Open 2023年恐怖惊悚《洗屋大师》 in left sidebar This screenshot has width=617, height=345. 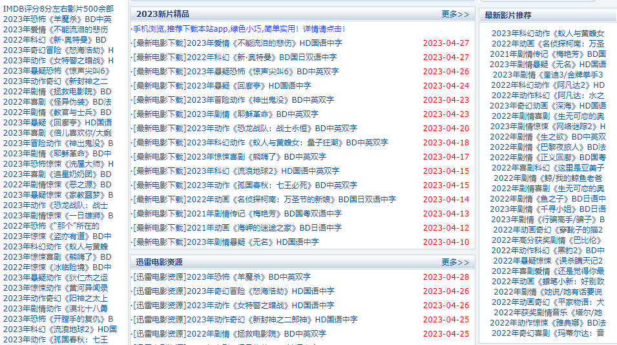click(x=58, y=163)
